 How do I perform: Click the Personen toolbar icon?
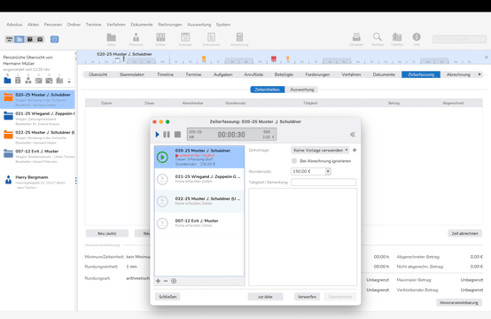pos(136,37)
